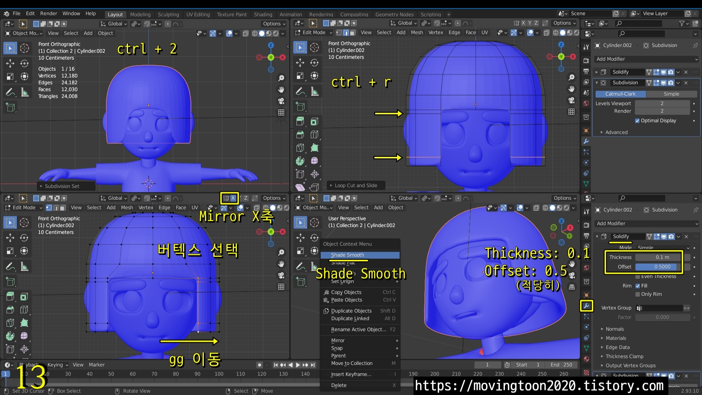Open Object properties tab in lower properties panel
Screen dimensions: 702x395
click(x=586, y=295)
